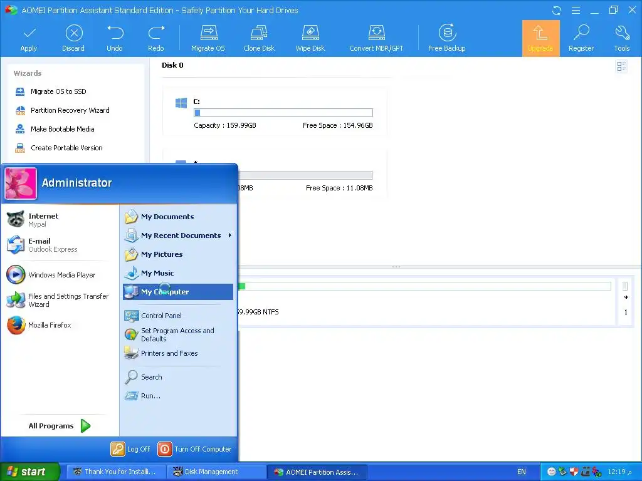Image resolution: width=642 pixels, height=481 pixels.
Task: Open the Register dialog
Action: (581, 38)
